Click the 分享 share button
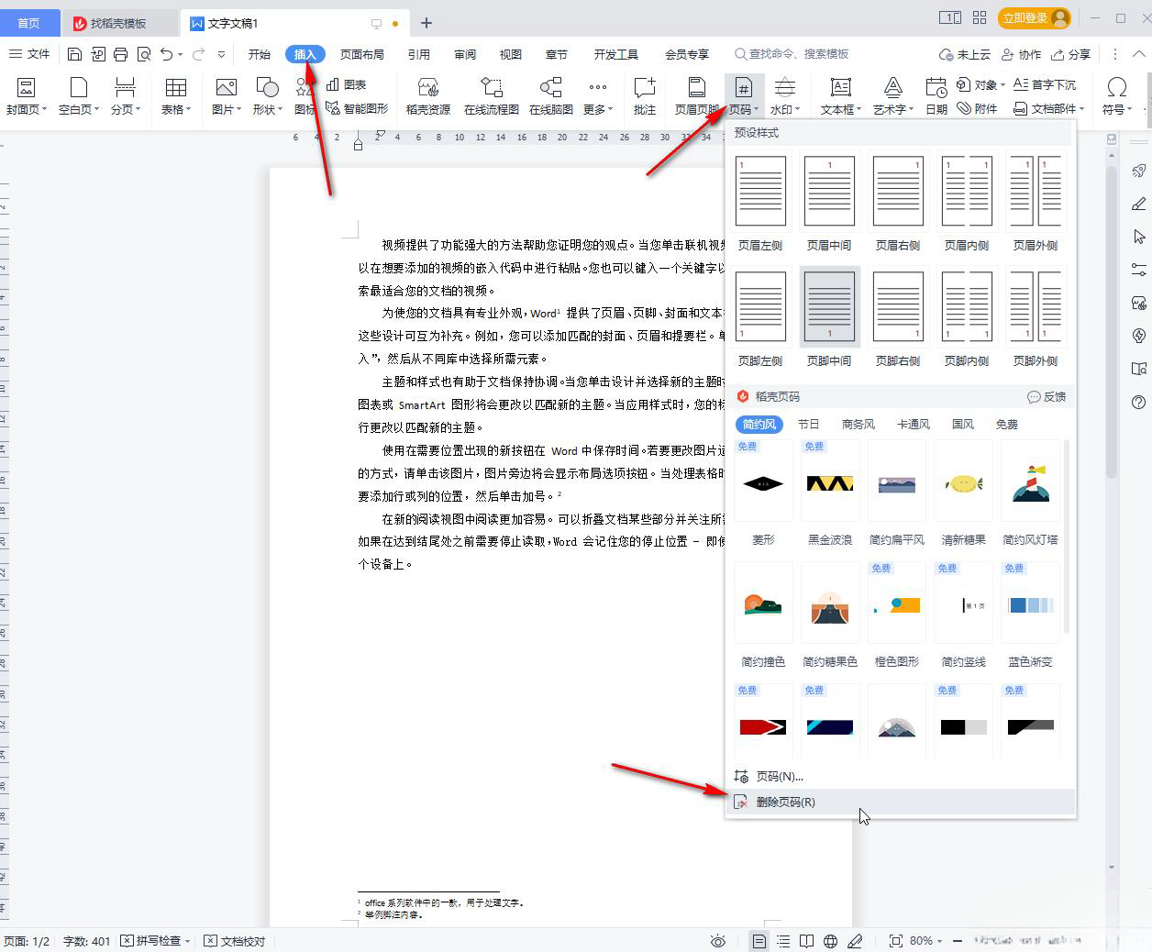This screenshot has width=1152, height=952. pyautogui.click(x=1071, y=54)
